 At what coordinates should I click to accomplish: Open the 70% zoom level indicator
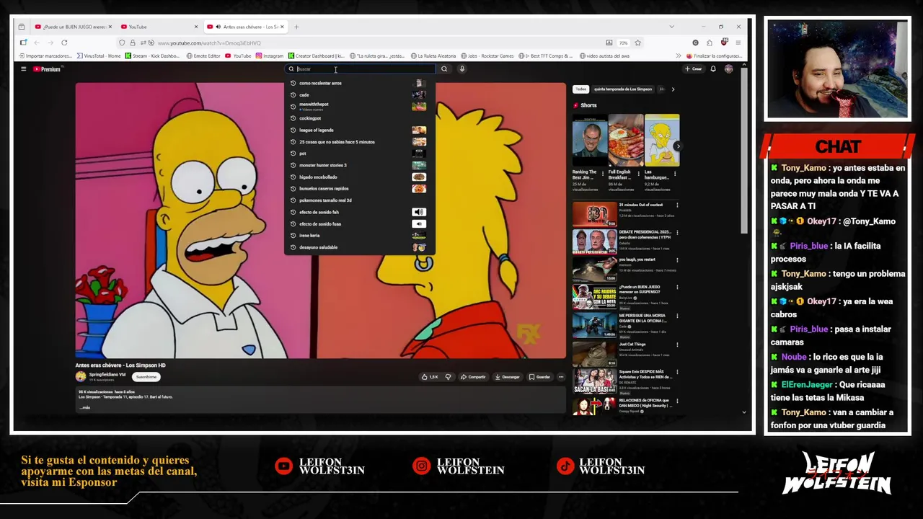tap(623, 43)
